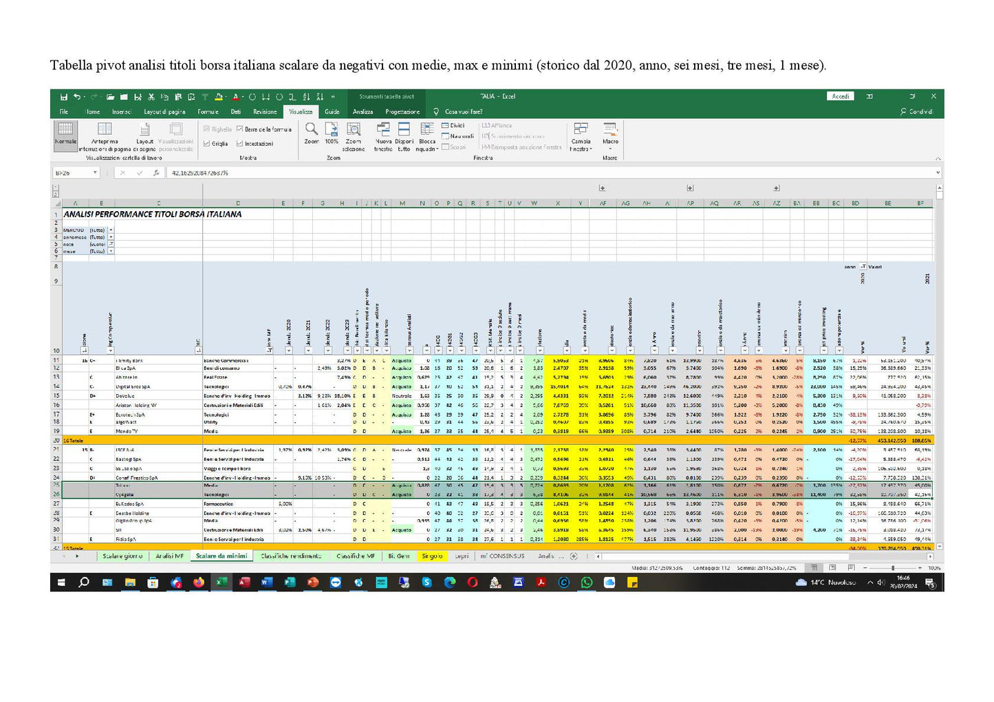Open the Formule ribbon tab
Screen dimensions: 994x702
208,111
